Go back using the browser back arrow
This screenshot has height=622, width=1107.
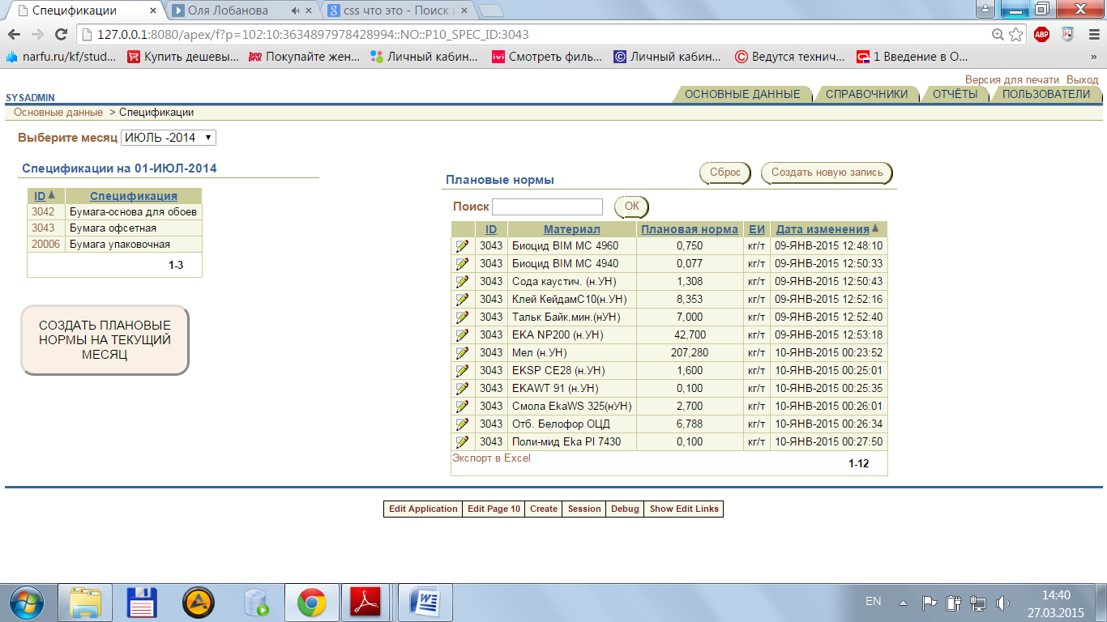point(14,35)
